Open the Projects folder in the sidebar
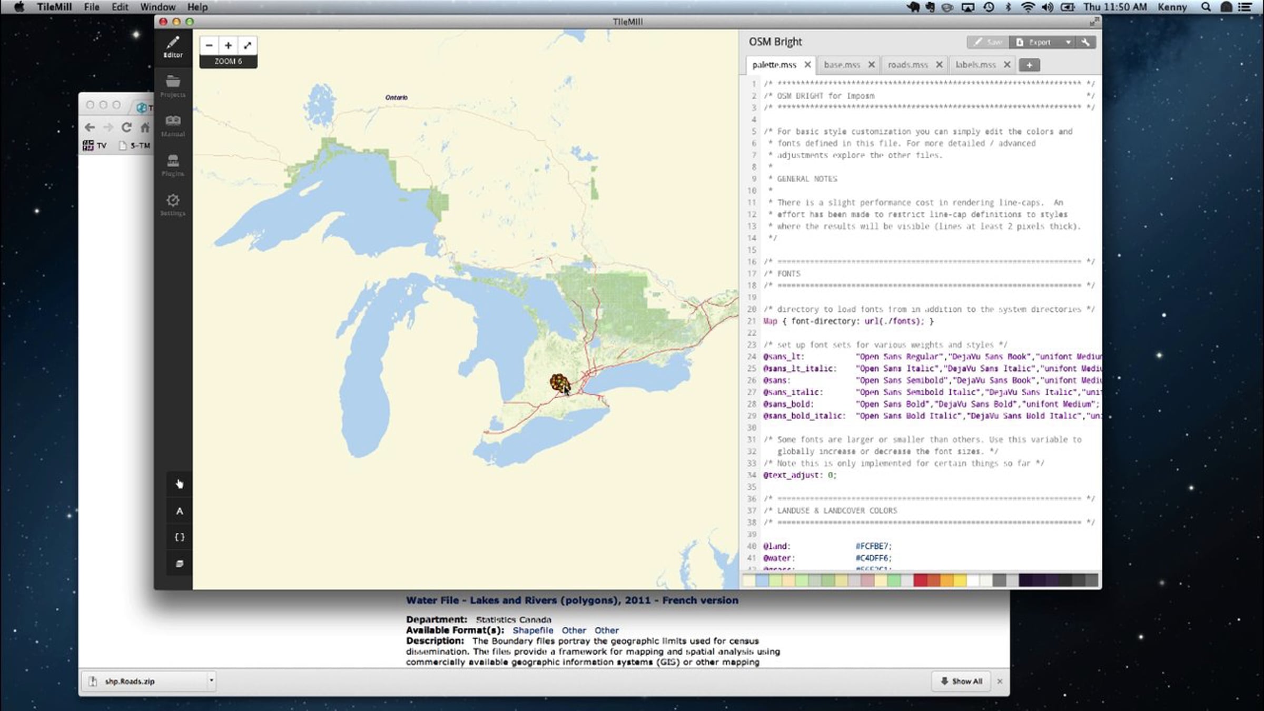The width and height of the screenshot is (1264, 711). tap(173, 86)
